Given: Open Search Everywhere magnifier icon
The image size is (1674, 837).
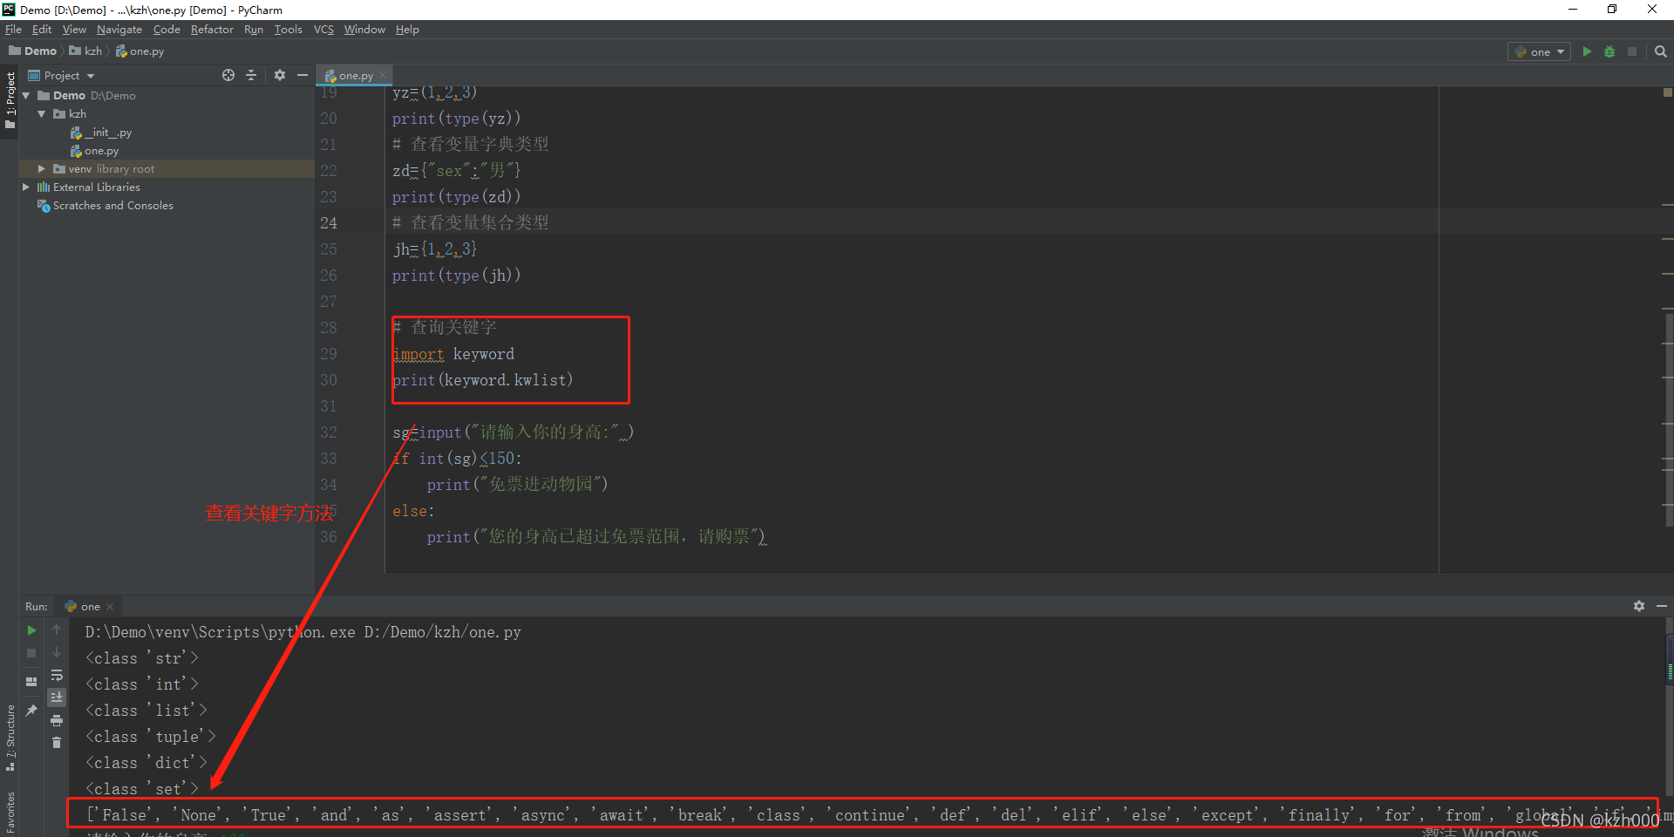Looking at the screenshot, I should (x=1660, y=51).
